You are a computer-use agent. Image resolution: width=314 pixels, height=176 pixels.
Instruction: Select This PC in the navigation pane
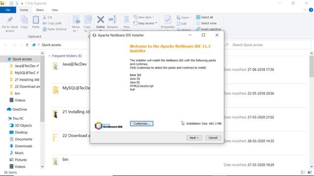click(x=16, y=118)
